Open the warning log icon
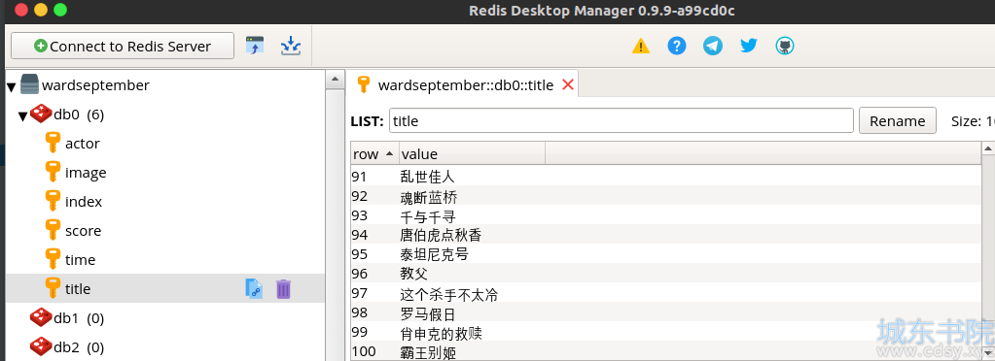 tap(641, 47)
